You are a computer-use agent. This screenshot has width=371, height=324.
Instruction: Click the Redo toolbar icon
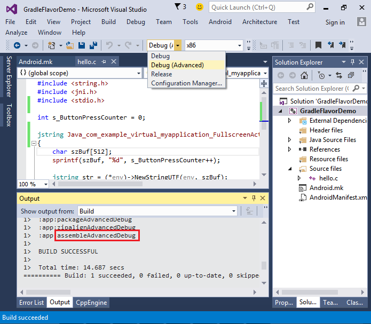[x=128, y=45]
